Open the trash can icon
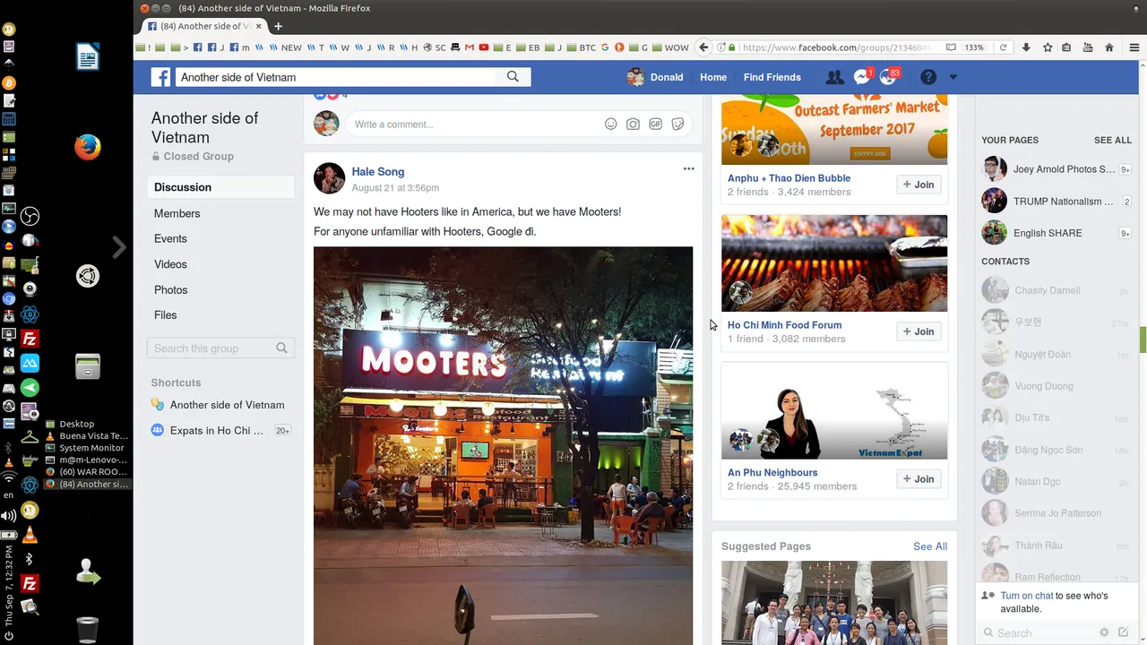This screenshot has width=1147, height=645. click(x=87, y=629)
